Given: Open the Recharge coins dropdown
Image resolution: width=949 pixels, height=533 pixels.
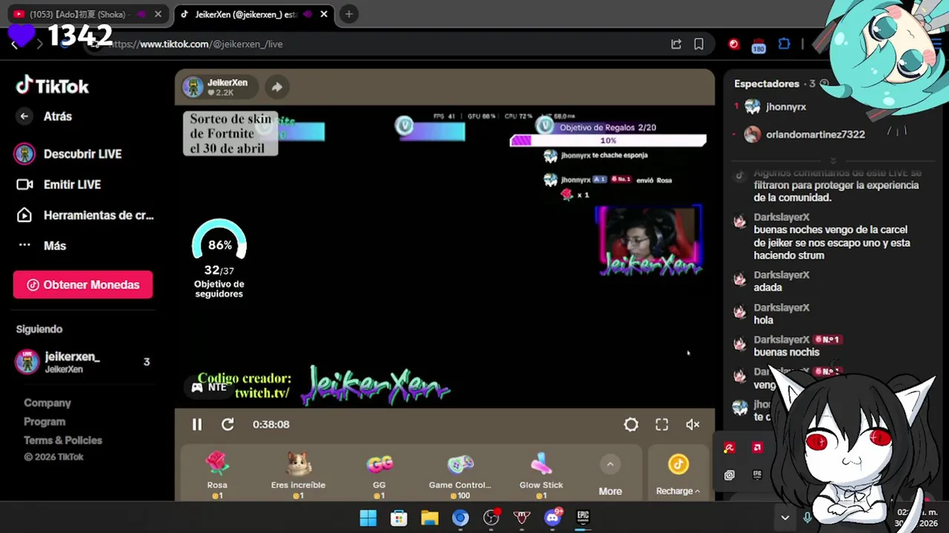Looking at the screenshot, I should [x=678, y=491].
